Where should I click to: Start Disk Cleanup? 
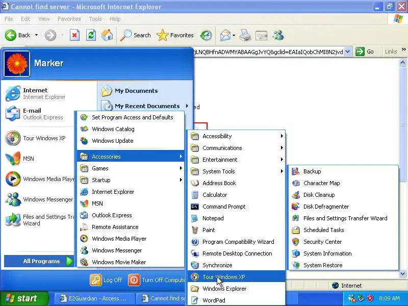tap(343, 195)
